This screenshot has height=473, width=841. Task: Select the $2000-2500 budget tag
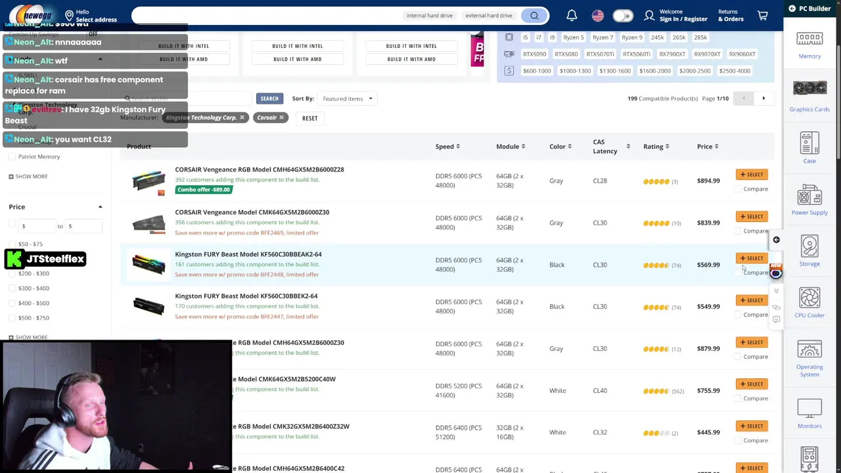694,70
